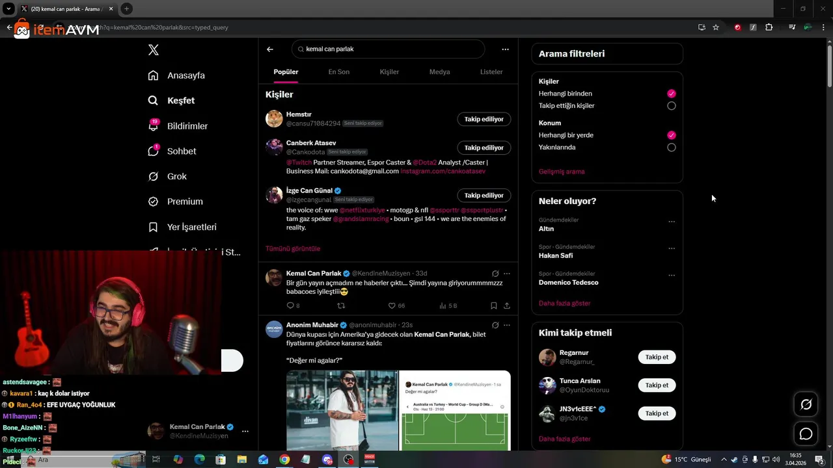
Task: Bookmark Kemal Can Parlak's tweet
Action: (x=494, y=305)
